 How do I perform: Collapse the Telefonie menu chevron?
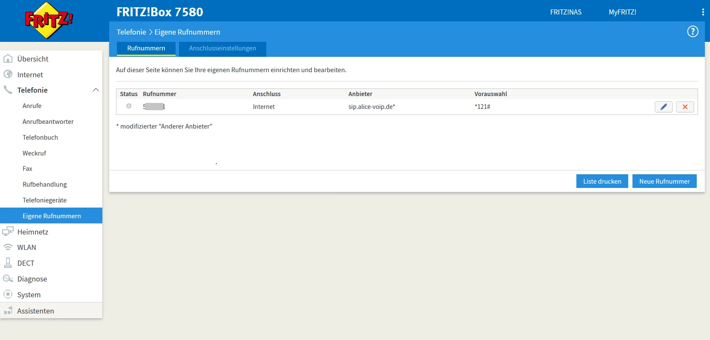(96, 90)
